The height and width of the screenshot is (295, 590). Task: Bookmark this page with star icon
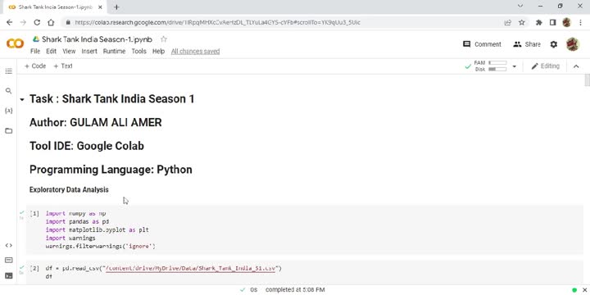click(521, 23)
